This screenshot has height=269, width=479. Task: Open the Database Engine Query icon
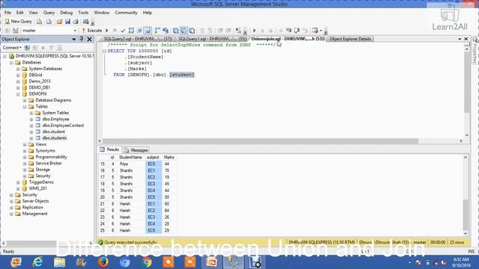point(40,22)
